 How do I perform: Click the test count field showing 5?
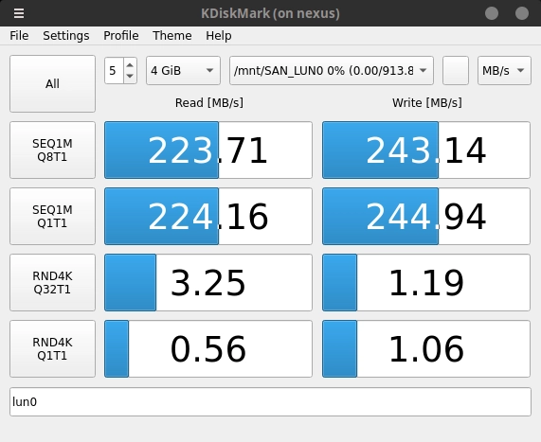pos(114,71)
